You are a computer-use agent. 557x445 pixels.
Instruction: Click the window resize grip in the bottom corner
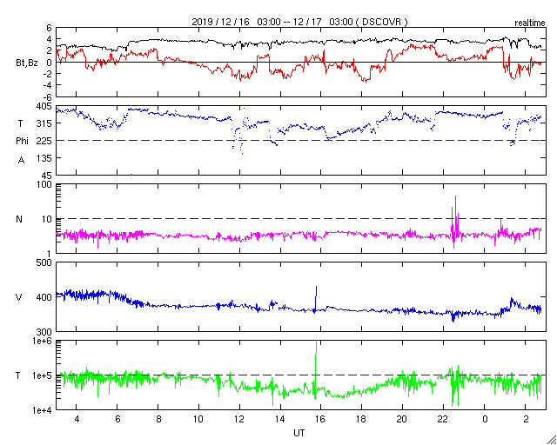click(552, 440)
